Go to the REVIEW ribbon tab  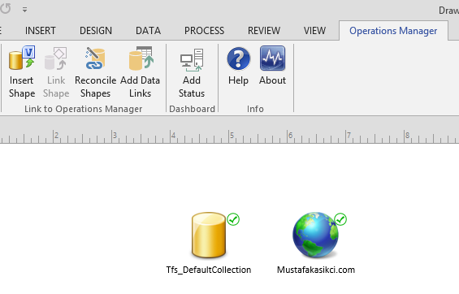coord(264,31)
